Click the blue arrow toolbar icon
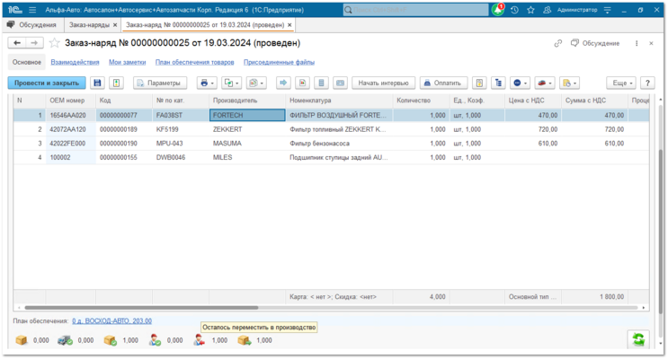 (283, 83)
